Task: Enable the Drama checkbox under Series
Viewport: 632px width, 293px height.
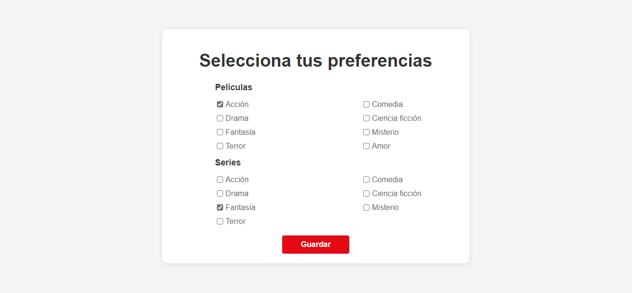Action: pos(220,193)
